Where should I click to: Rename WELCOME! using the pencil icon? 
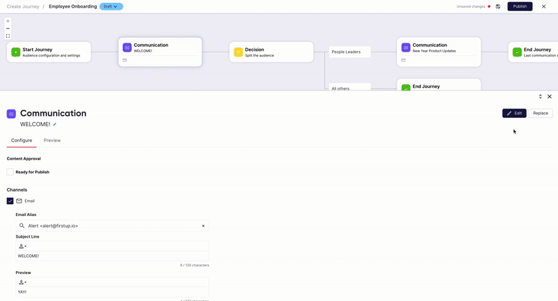click(54, 125)
